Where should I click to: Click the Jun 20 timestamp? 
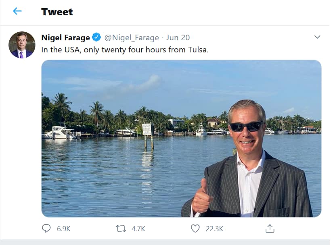(178, 38)
